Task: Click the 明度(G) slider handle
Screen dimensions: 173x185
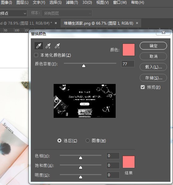Action: (81, 177)
